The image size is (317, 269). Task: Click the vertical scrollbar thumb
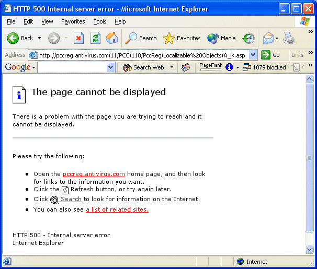tap(309, 158)
